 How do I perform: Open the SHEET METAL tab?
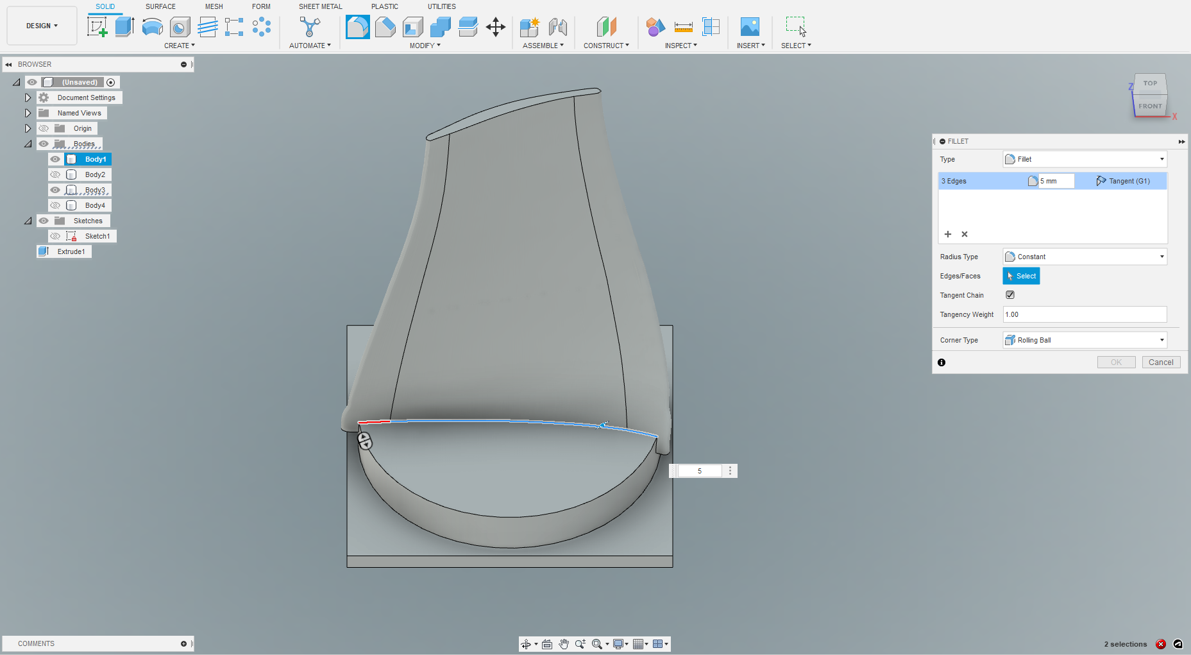[x=320, y=6]
